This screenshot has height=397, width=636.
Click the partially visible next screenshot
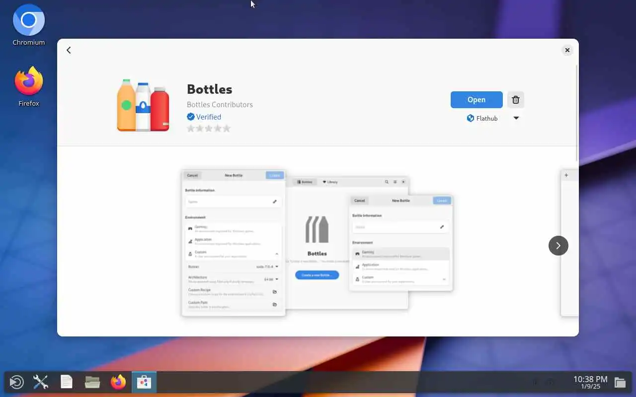click(x=569, y=243)
